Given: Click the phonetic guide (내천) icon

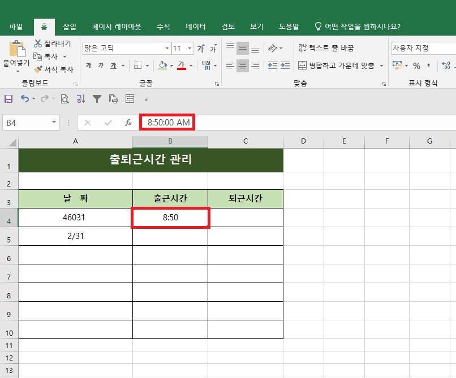Looking at the screenshot, I should [x=206, y=66].
